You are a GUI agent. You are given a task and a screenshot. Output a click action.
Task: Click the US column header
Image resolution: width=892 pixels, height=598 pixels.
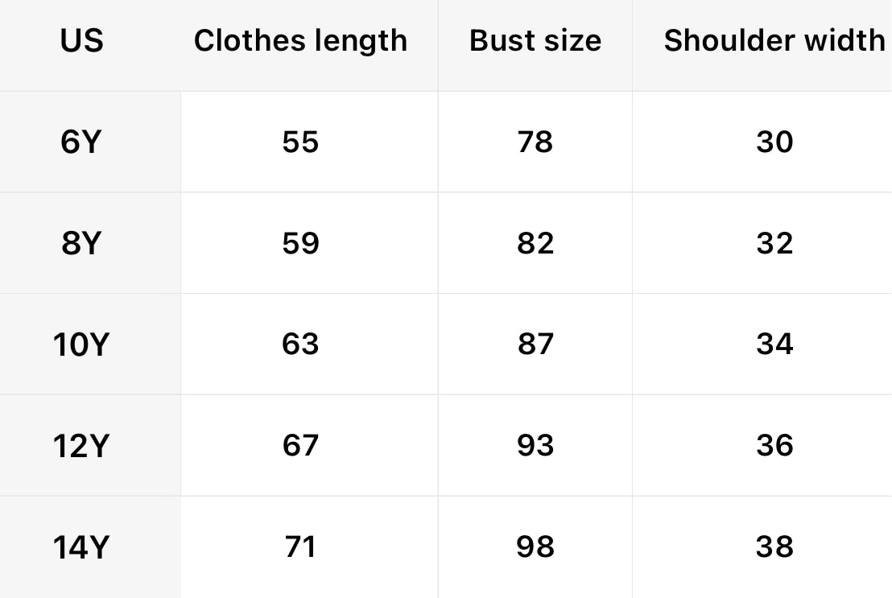click(x=81, y=40)
